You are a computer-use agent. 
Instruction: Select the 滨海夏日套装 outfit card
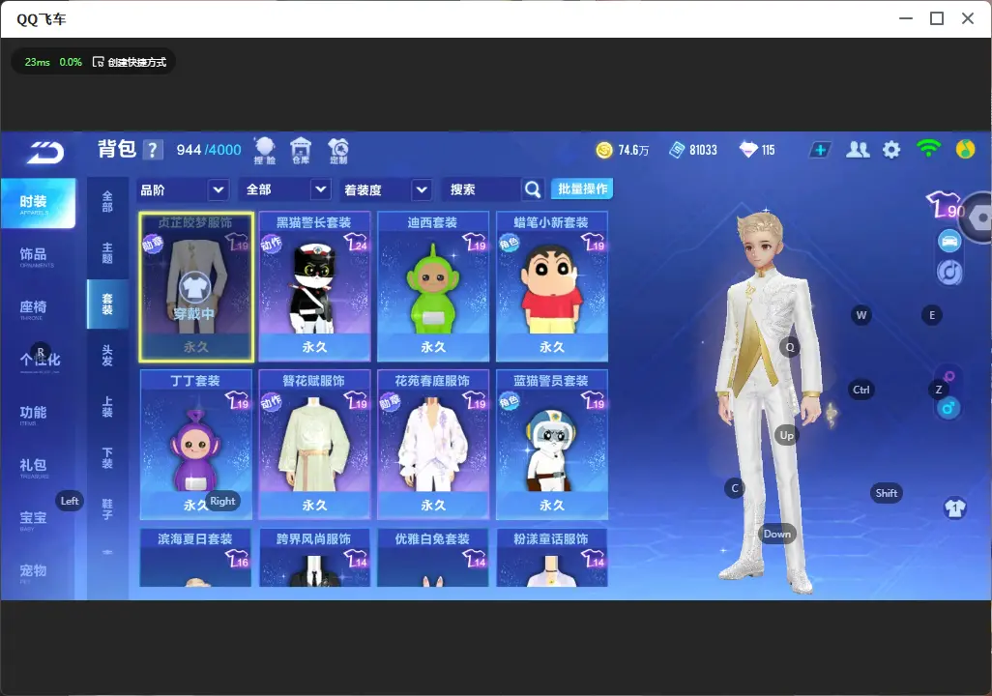pos(195,558)
